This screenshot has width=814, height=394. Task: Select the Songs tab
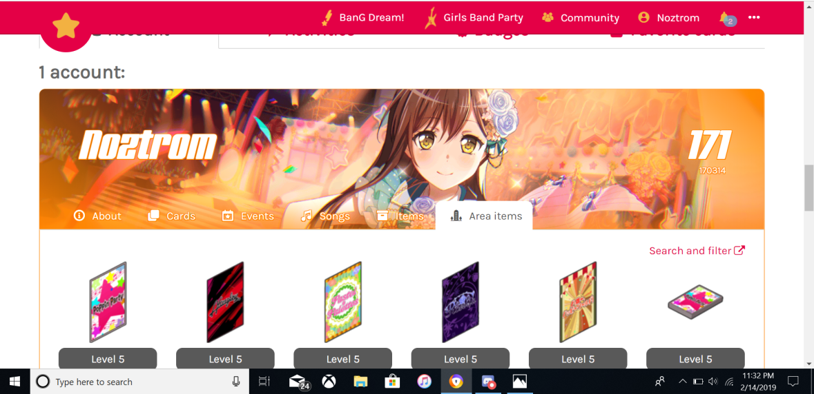point(325,216)
